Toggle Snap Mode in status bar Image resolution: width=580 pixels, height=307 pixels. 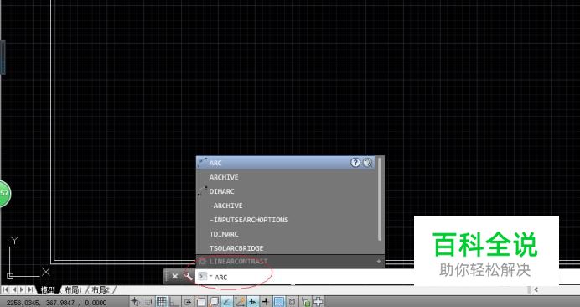[x=148, y=301]
